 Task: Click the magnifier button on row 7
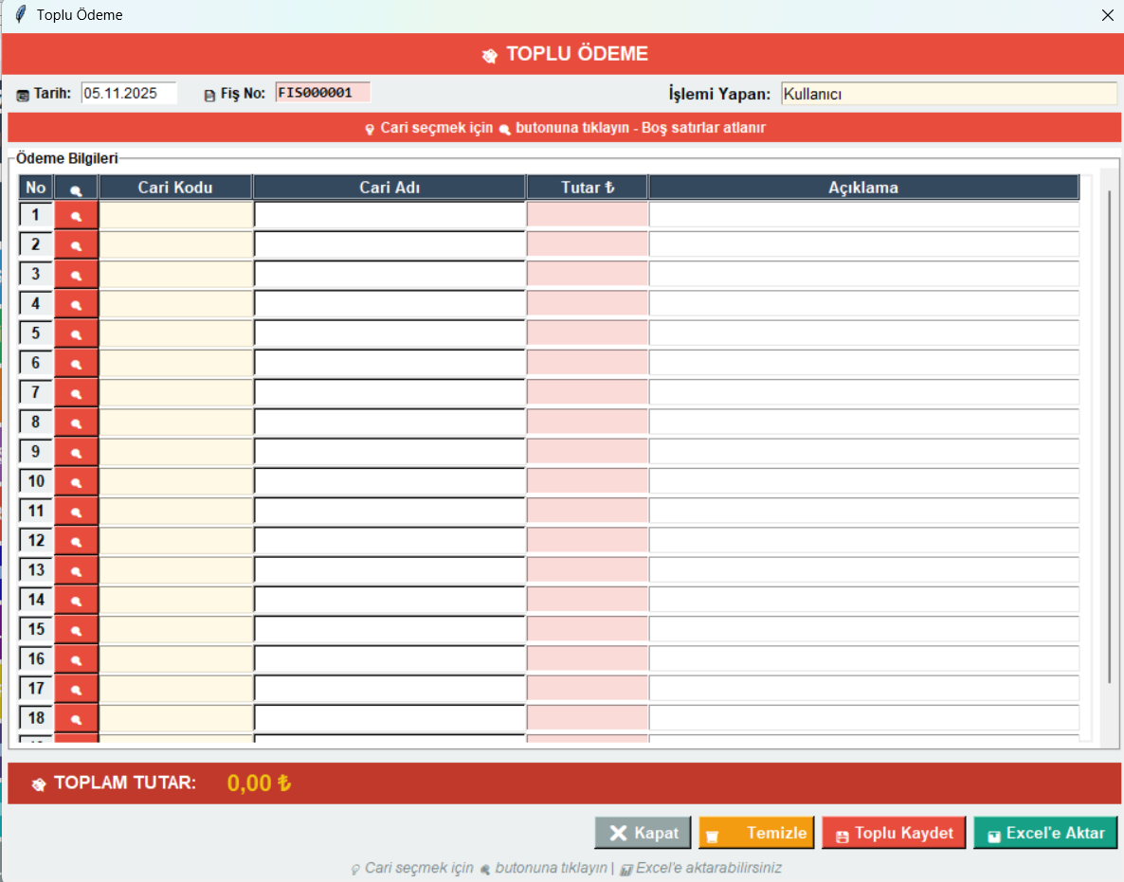click(x=76, y=393)
